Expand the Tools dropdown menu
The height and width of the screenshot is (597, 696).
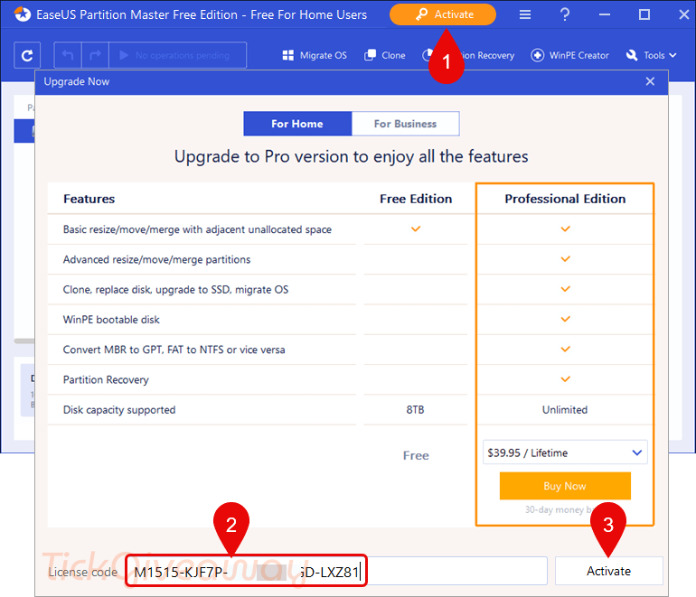(651, 55)
